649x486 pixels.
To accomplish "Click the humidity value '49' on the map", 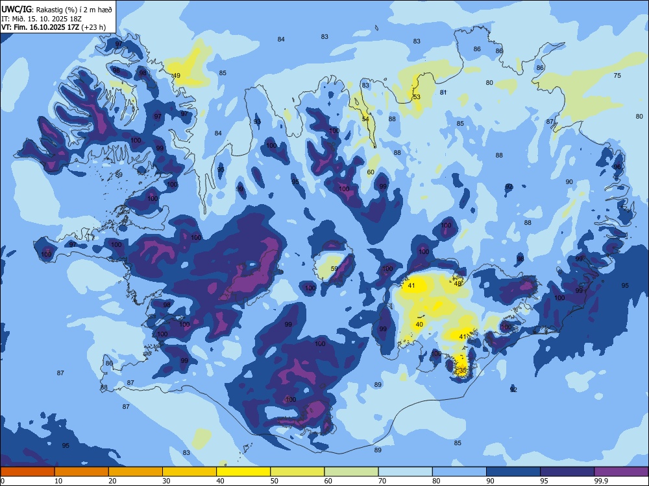I will tap(177, 76).
